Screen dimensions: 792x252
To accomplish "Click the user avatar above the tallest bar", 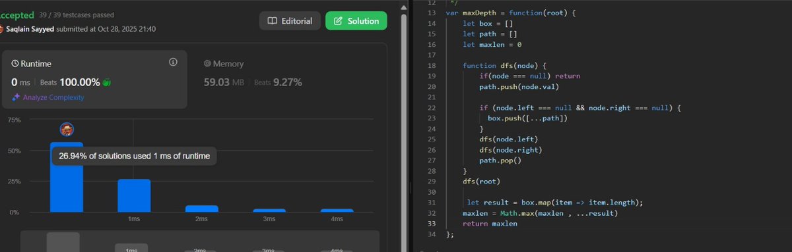I will tap(67, 129).
